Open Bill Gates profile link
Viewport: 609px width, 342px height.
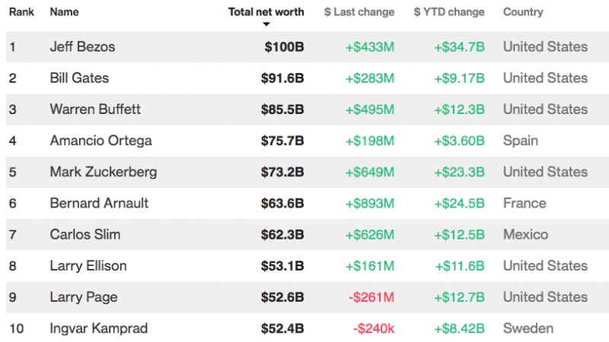click(79, 78)
